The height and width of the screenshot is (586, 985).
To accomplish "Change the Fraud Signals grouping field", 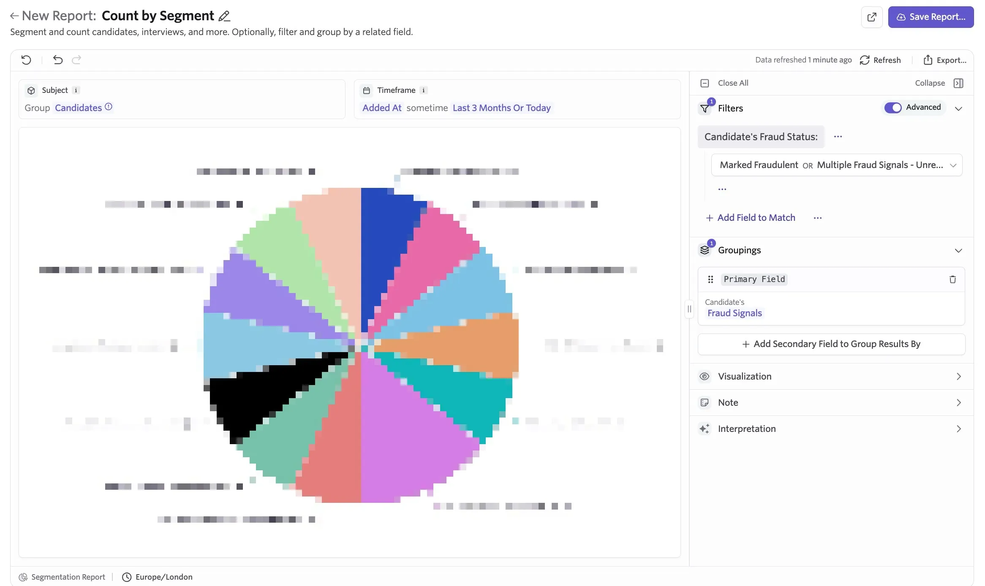I will (x=735, y=313).
